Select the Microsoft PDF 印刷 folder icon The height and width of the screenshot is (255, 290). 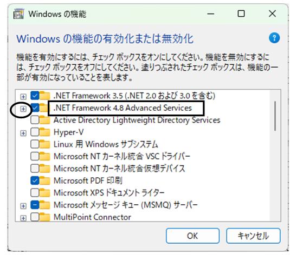pyautogui.click(x=44, y=180)
